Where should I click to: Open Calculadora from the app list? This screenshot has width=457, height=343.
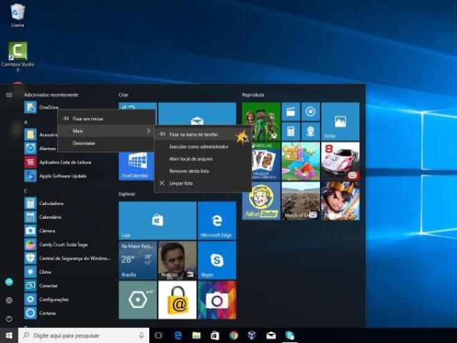(x=44, y=203)
